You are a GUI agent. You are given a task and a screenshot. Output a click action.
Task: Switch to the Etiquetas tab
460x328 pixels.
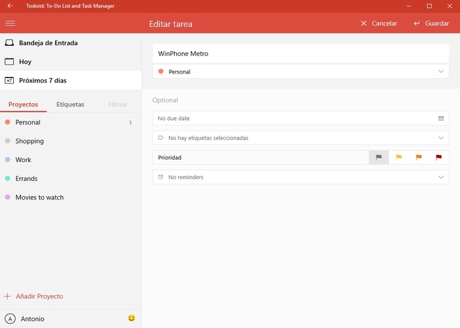[70, 104]
